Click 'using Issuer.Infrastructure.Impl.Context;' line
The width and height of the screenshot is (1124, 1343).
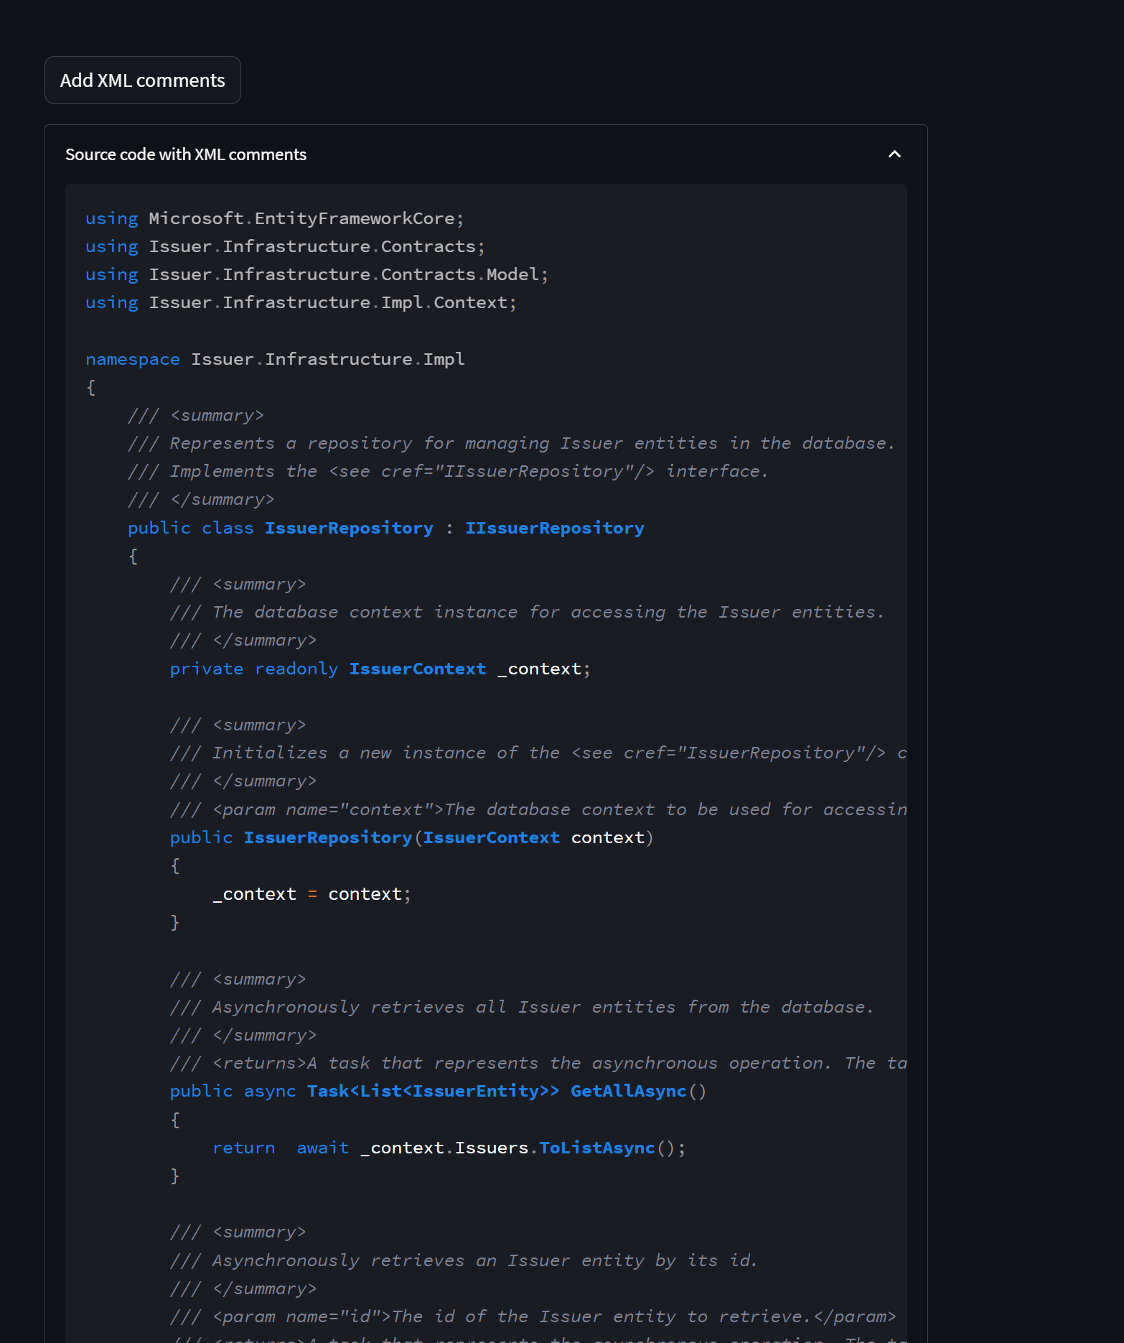(x=301, y=302)
